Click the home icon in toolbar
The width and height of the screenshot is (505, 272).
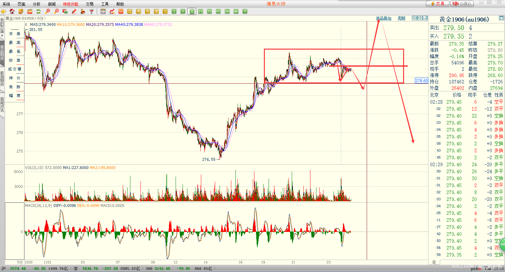pos(12,11)
